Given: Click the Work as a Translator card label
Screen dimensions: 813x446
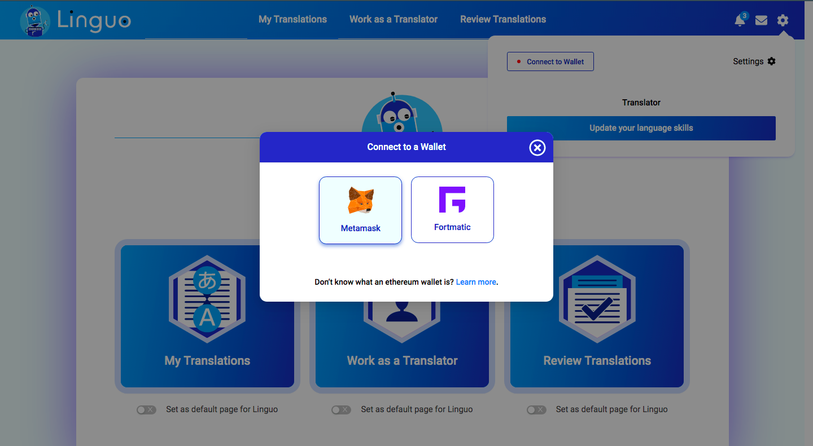Looking at the screenshot, I should (x=402, y=361).
